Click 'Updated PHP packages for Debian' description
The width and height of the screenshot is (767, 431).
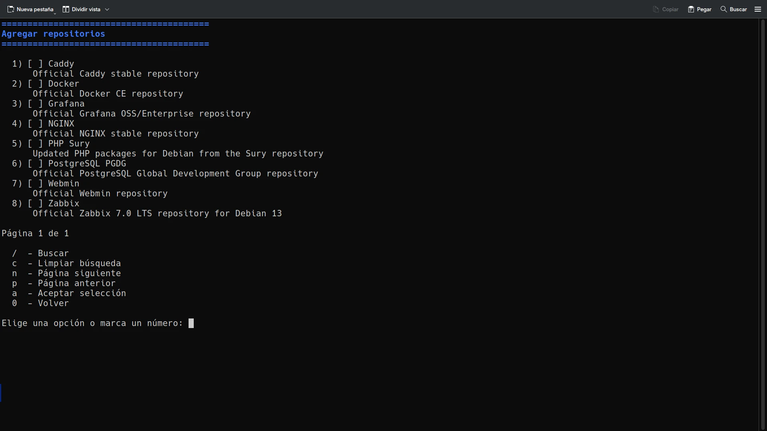tap(178, 154)
